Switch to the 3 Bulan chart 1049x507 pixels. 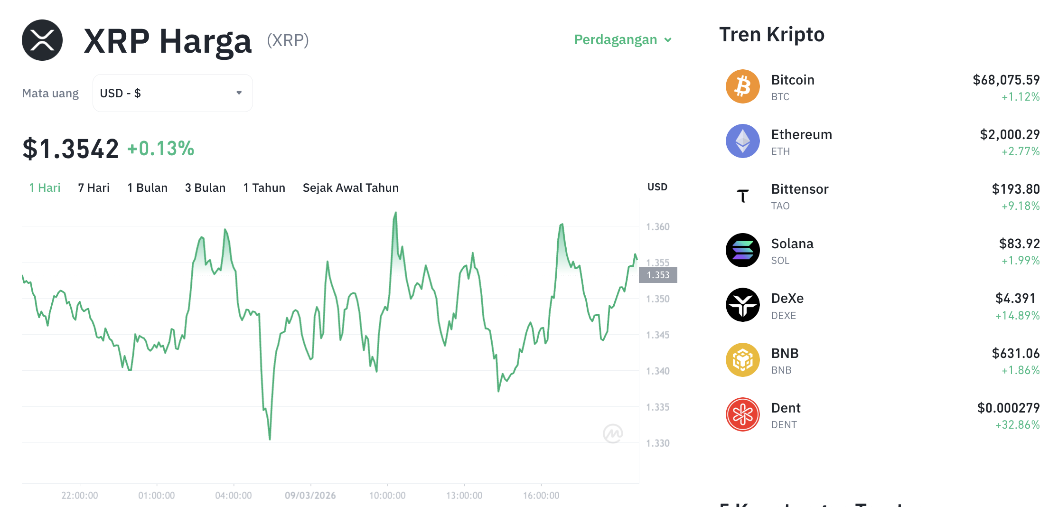[x=206, y=188]
